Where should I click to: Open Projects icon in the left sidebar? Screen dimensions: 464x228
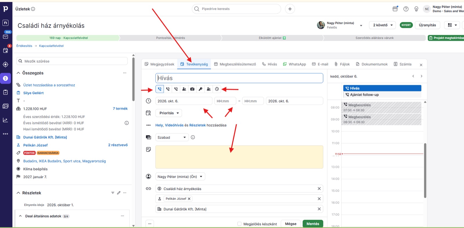6,92
